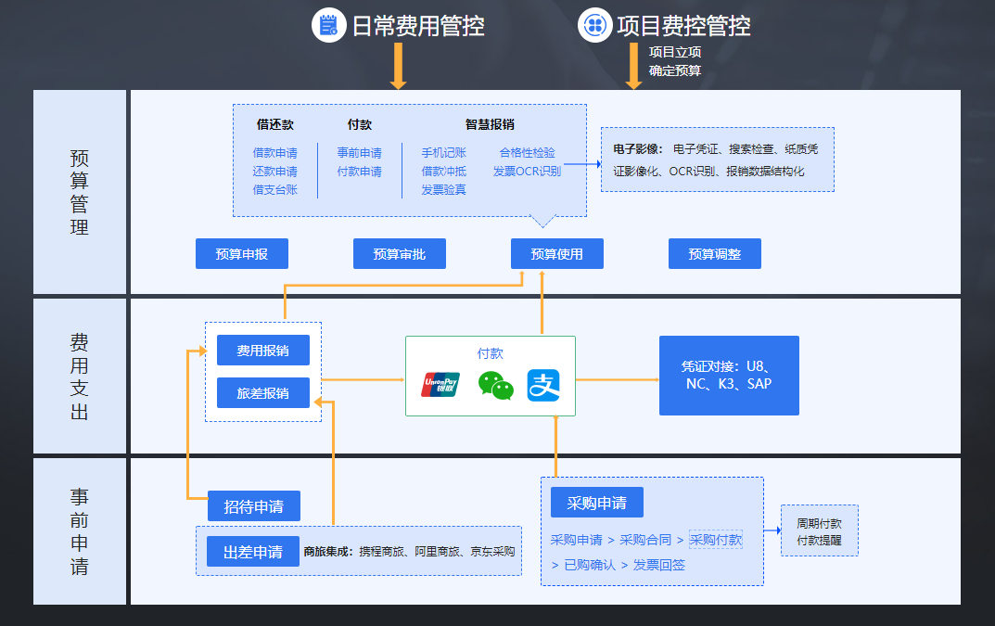Click the blue 采购申请 header button
Screen dimensions: 995x626
(x=596, y=503)
